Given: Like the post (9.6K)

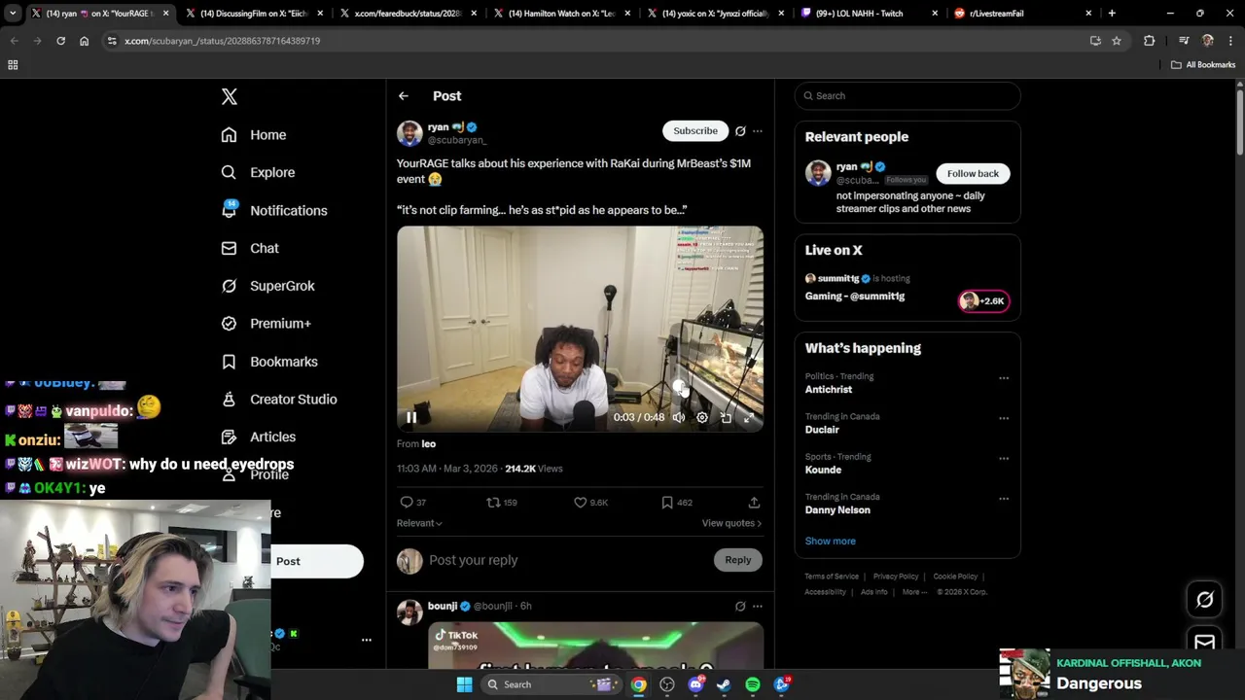Looking at the screenshot, I should 590,503.
